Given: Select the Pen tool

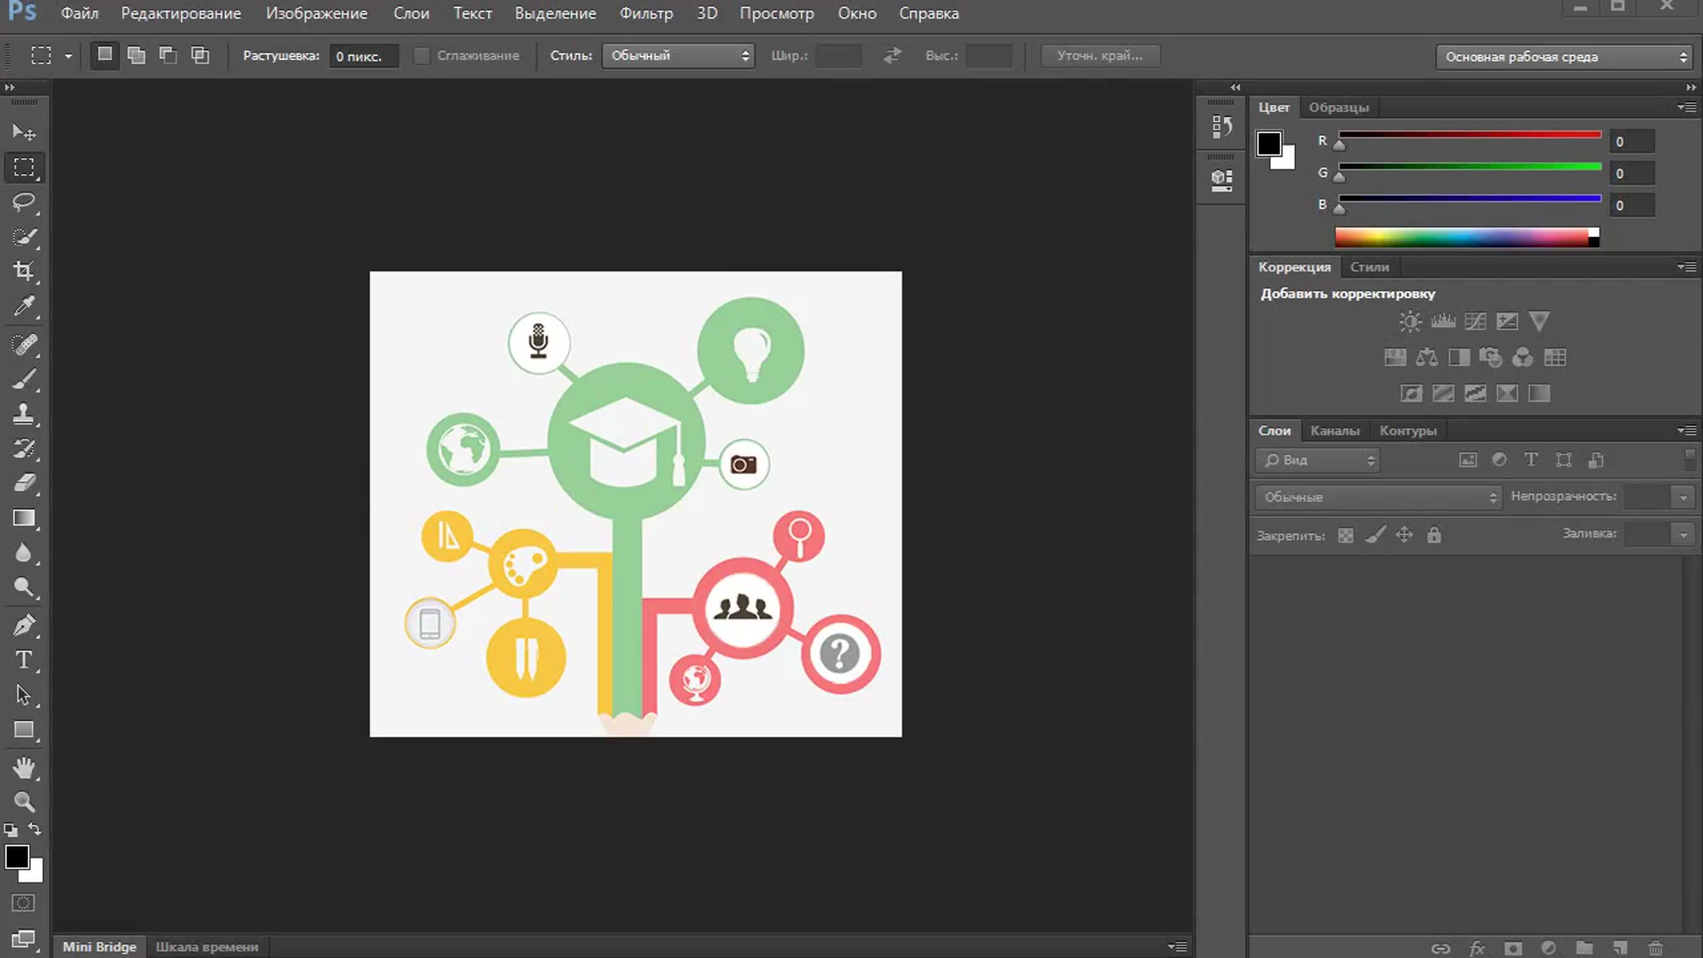Looking at the screenshot, I should [24, 625].
